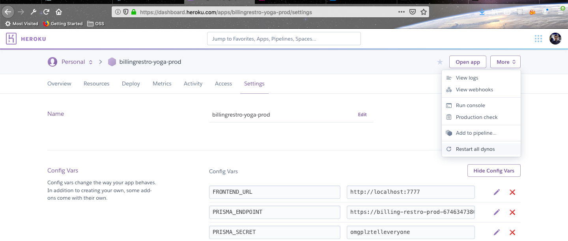
Task: Show site information via the info circle icon
Action: [118, 12]
